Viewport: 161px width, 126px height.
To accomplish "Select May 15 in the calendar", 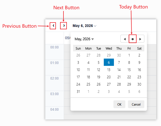I will (129, 70).
